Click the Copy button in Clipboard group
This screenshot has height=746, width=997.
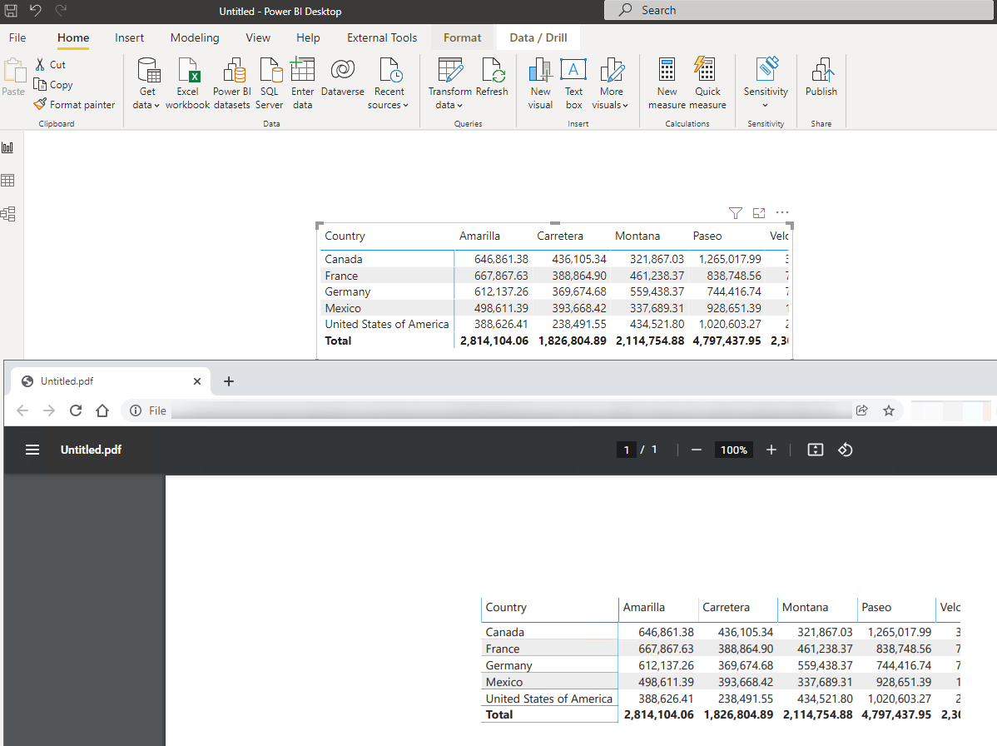pos(53,85)
